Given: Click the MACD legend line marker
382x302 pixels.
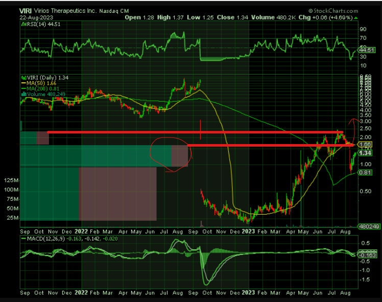Looking at the screenshot, I should coord(23,239).
